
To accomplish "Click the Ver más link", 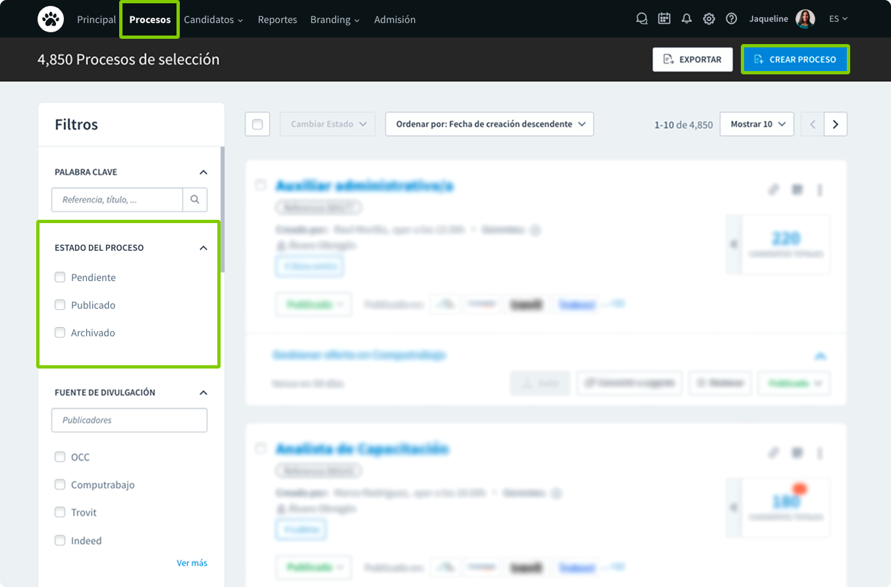I will (192, 563).
